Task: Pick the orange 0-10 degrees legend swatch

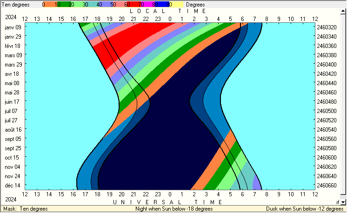Action: point(50,5)
